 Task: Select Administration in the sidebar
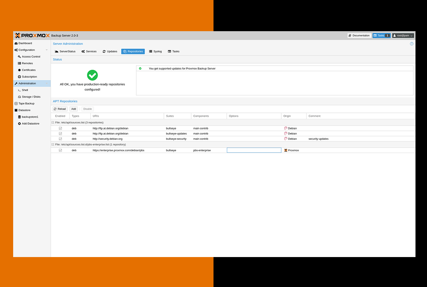point(32,83)
